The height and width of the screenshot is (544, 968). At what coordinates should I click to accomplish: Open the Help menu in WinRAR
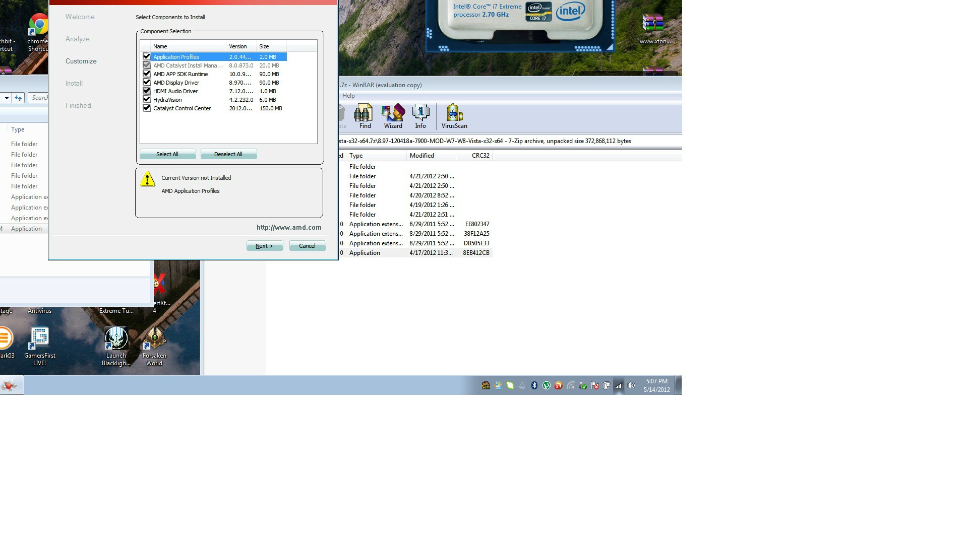click(348, 96)
